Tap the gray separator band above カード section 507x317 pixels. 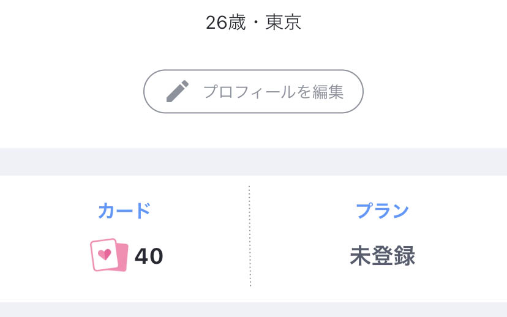click(254, 162)
